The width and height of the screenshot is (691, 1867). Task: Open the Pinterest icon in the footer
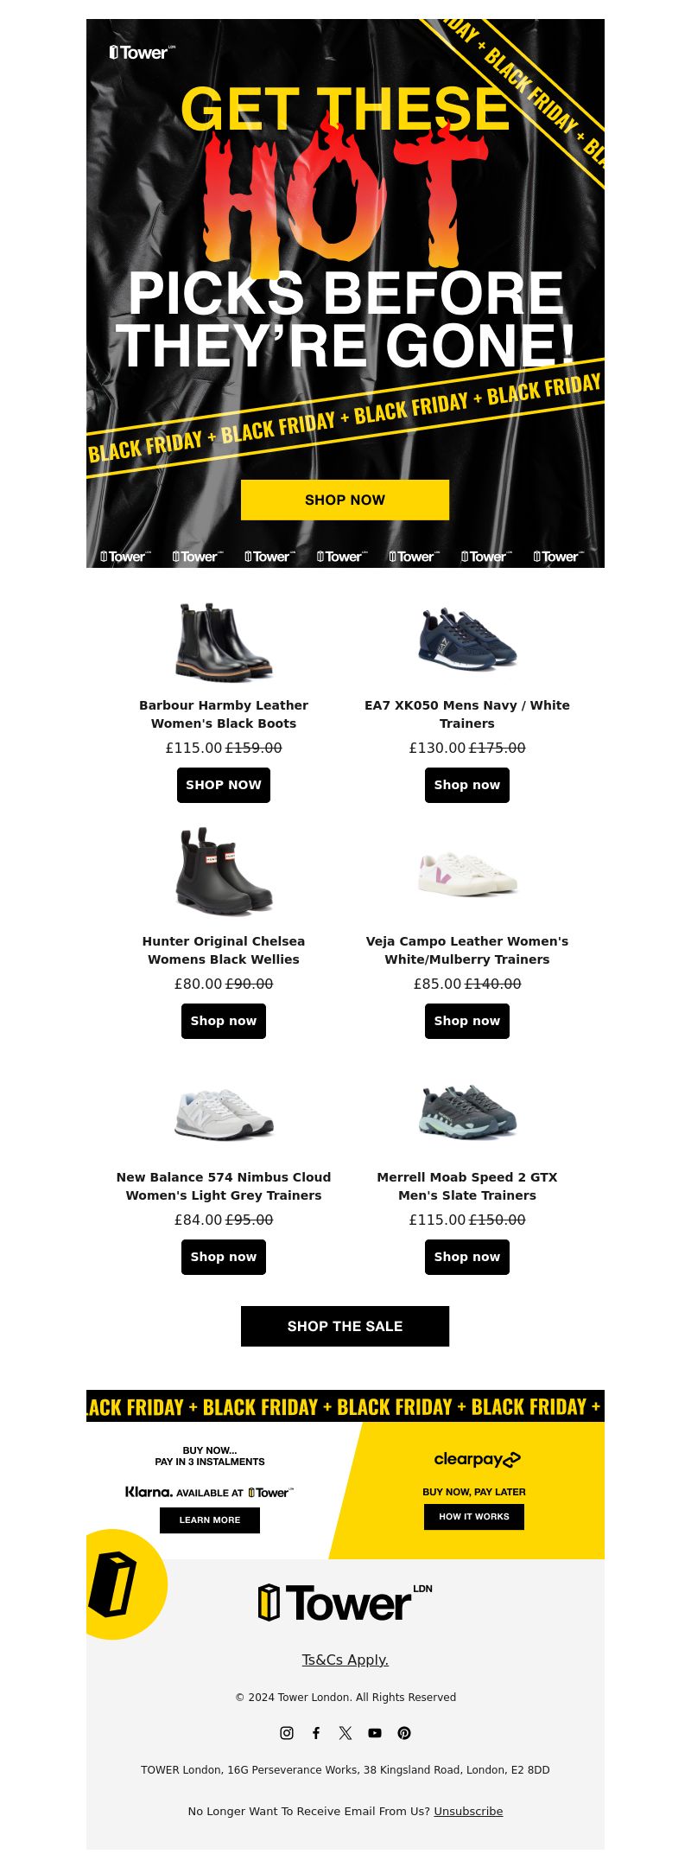click(404, 1732)
